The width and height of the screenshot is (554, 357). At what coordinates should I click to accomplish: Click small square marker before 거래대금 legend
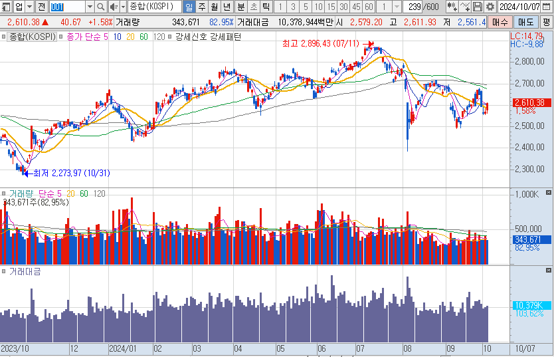tap(3, 271)
